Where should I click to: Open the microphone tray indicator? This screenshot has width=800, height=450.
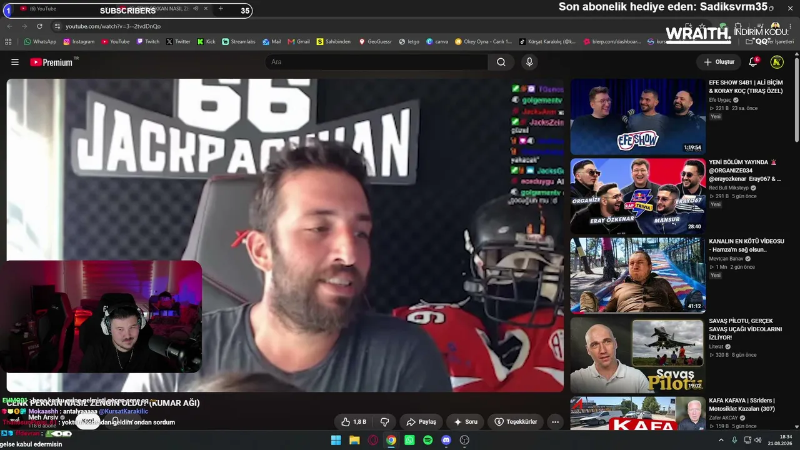click(x=734, y=440)
